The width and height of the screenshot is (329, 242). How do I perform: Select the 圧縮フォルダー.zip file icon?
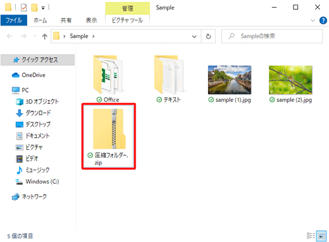109,129
